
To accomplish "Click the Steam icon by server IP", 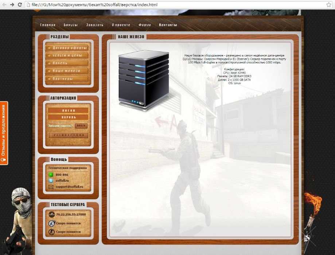I will [51, 215].
